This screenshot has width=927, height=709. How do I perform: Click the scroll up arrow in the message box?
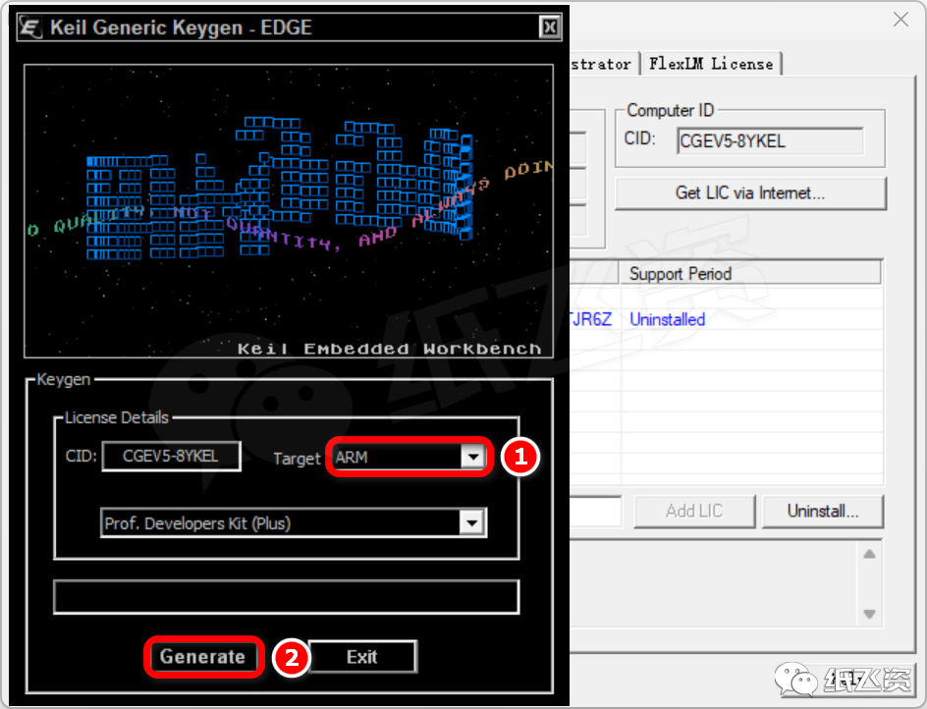[869, 555]
